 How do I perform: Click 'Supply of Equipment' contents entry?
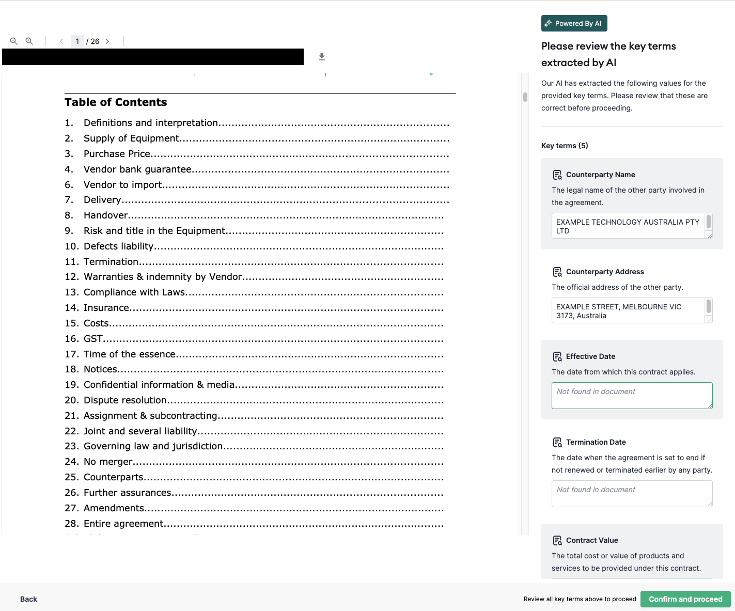257,138
